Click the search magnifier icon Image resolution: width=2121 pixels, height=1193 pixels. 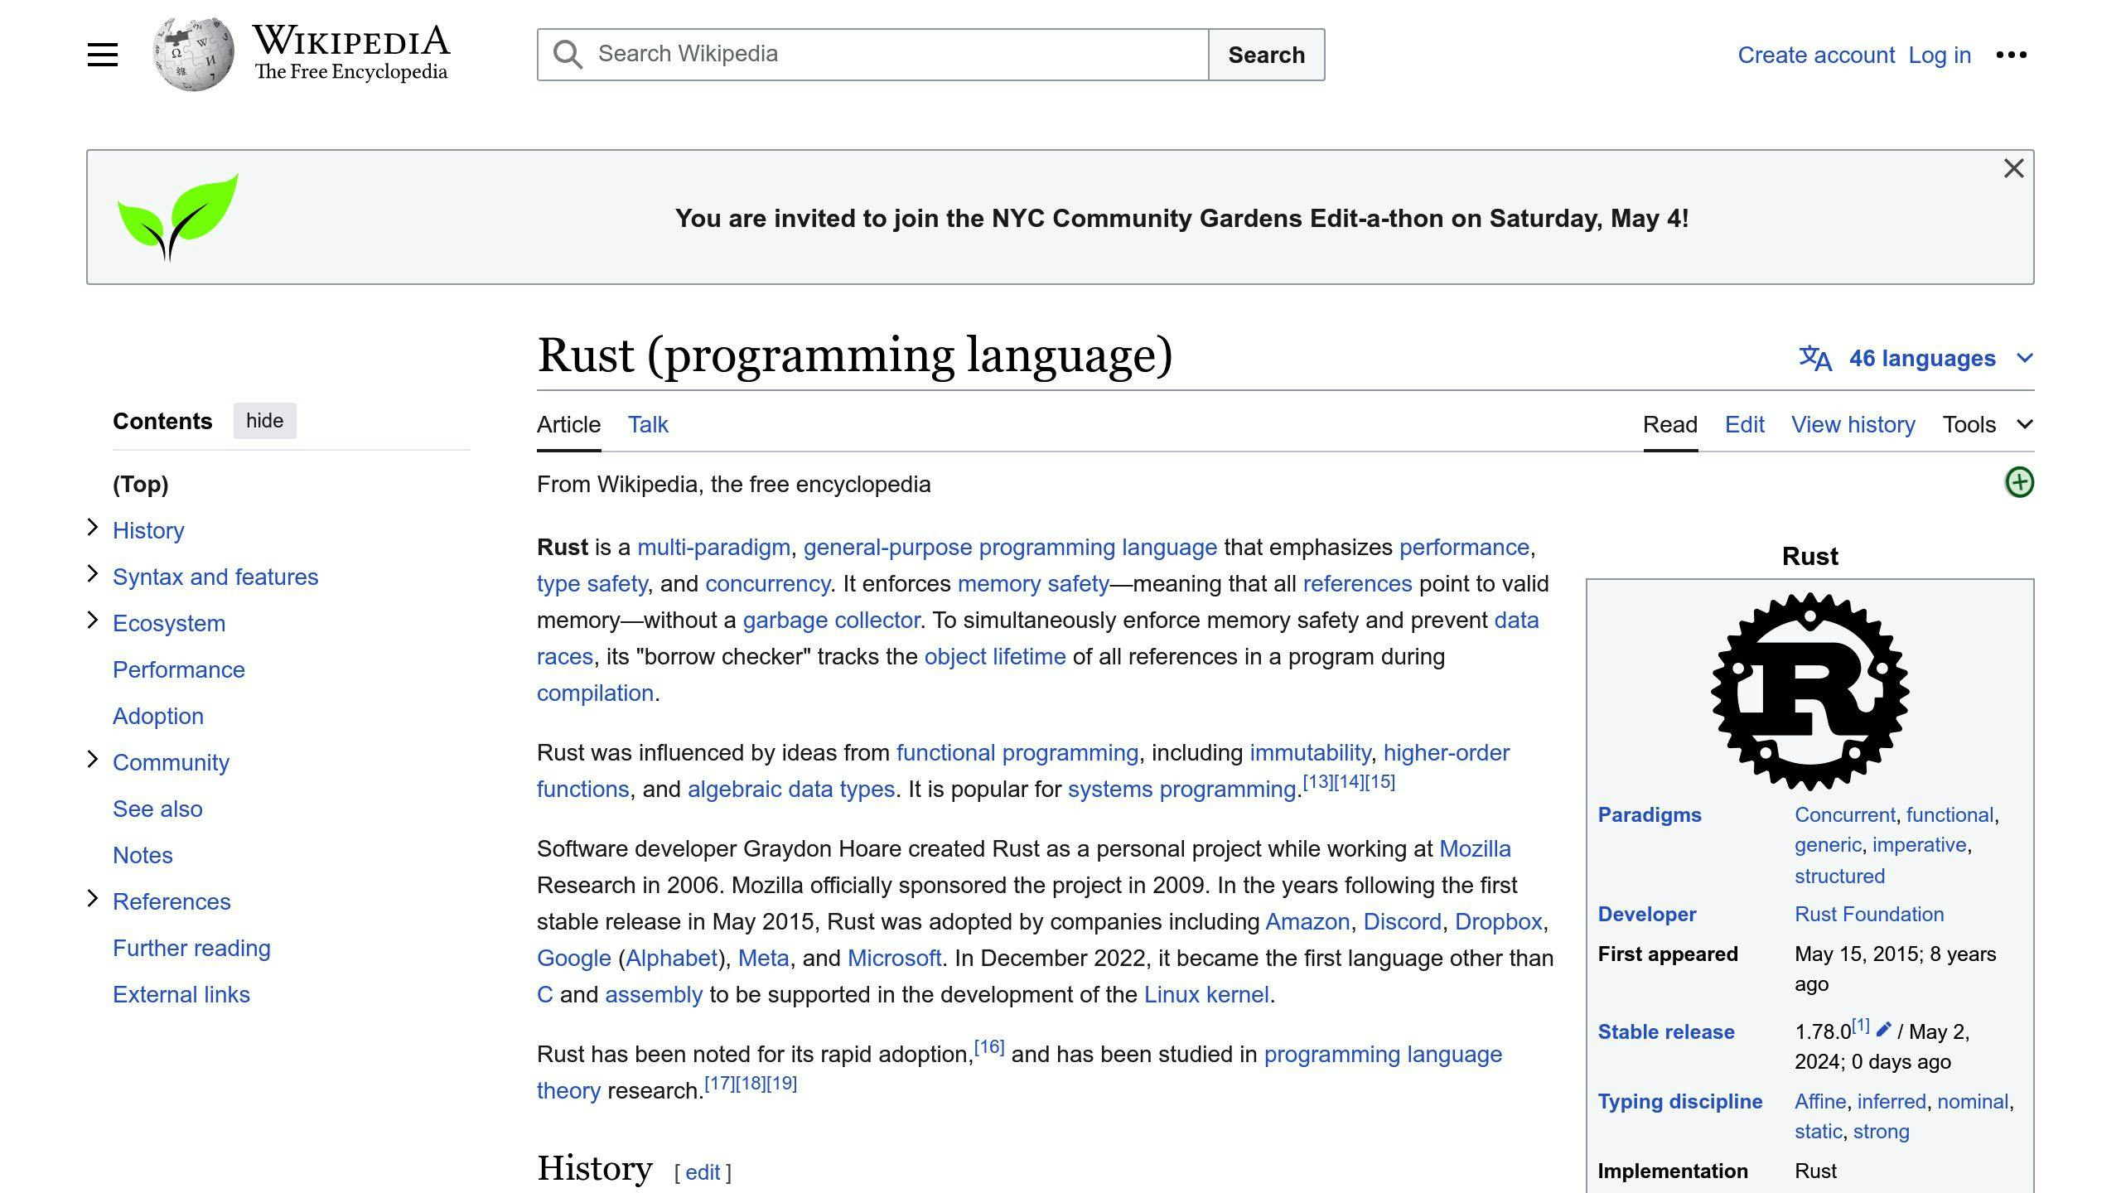[x=568, y=55]
